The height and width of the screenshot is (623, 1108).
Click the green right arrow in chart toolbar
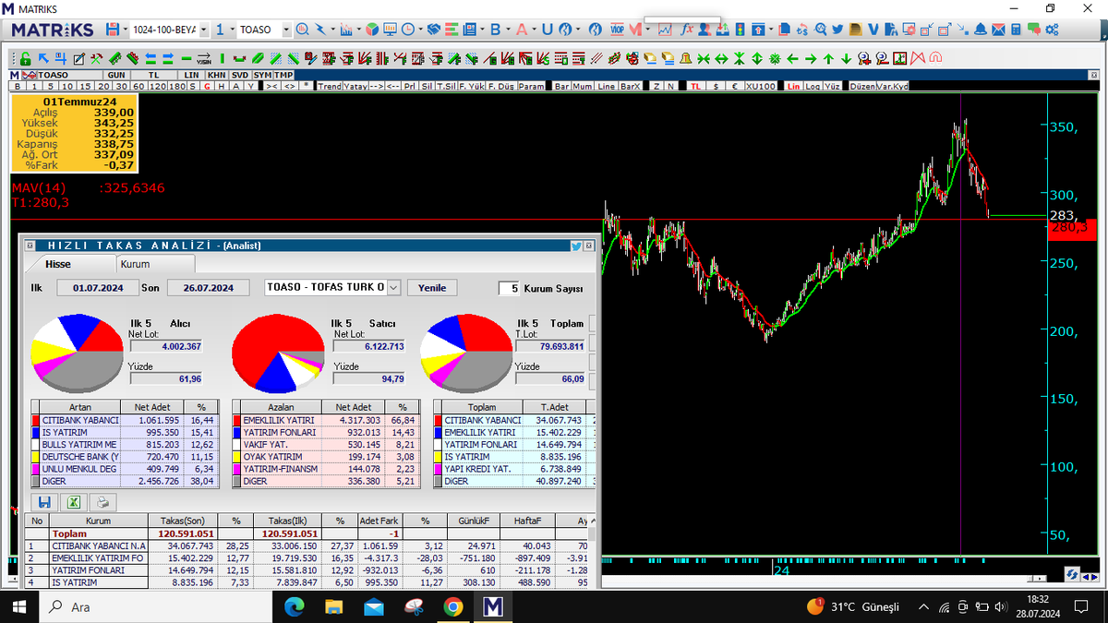pyautogui.click(x=810, y=59)
